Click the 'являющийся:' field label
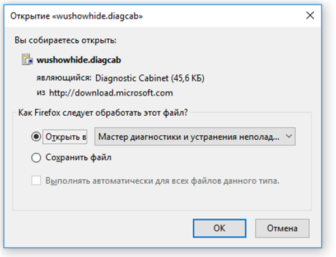Viewport: 336px width, 257px height. (x=64, y=78)
